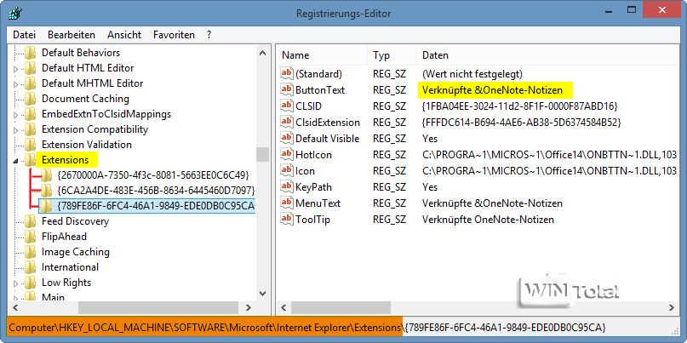Viewport: 687px width, 343px height.
Task: Select the International key
Action: pyautogui.click(x=70, y=267)
